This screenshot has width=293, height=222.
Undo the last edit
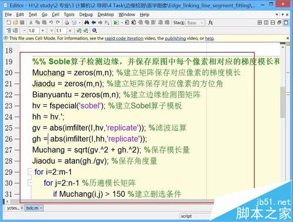tap(51, 22)
